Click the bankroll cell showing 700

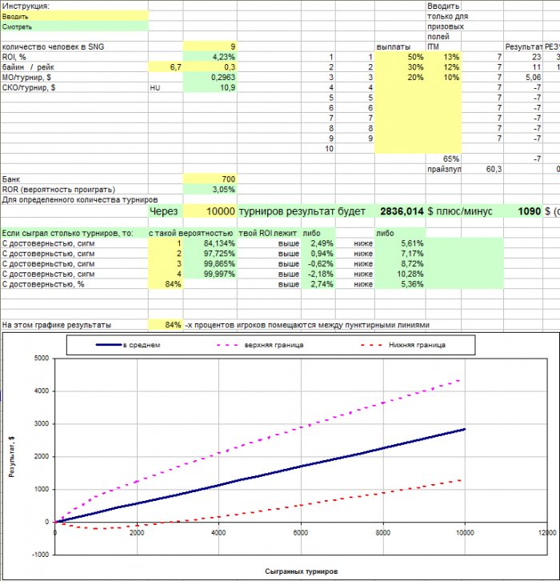point(210,179)
